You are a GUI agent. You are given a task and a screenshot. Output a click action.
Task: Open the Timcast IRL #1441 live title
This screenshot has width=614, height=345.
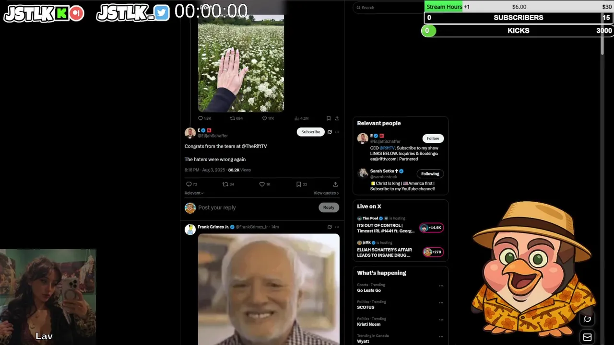coord(386,228)
